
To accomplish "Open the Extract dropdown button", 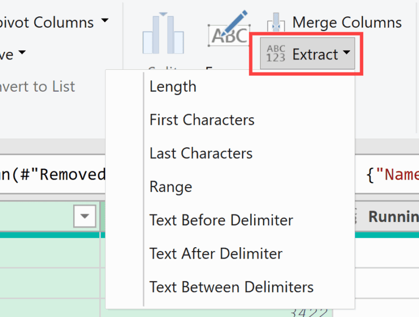I will tap(308, 53).
